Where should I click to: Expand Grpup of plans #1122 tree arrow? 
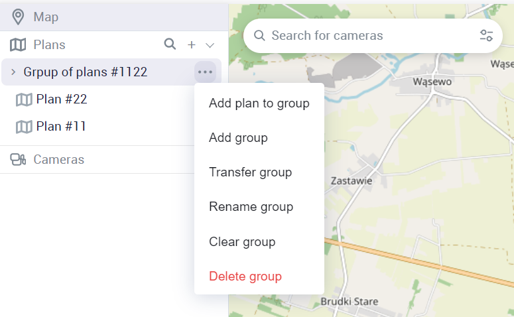[x=13, y=72]
